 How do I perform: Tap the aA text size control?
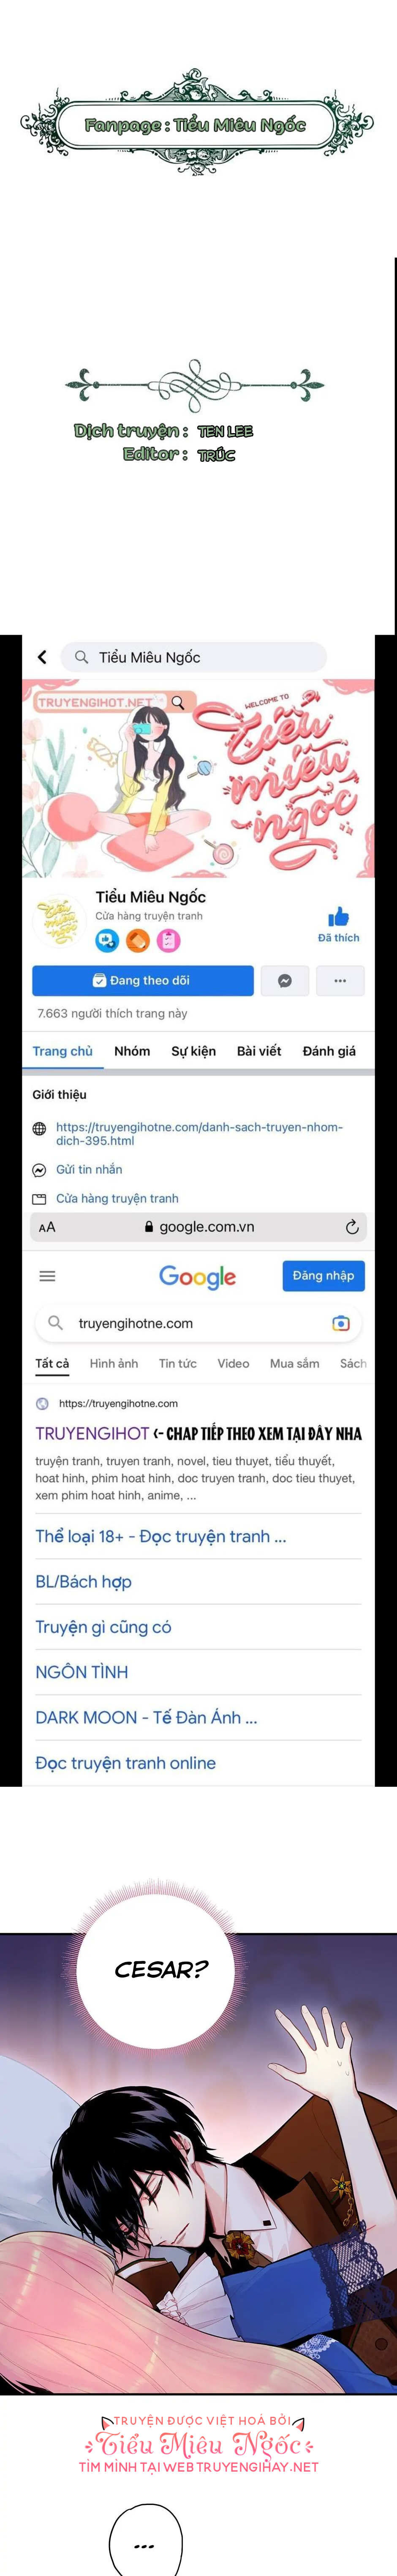(x=47, y=1227)
